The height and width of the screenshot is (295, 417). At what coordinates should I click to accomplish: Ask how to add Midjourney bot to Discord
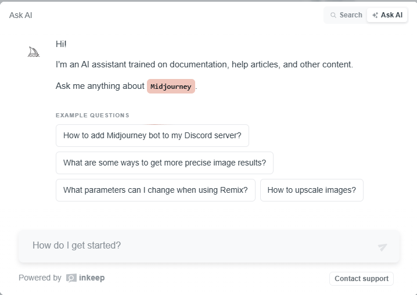coord(152,135)
